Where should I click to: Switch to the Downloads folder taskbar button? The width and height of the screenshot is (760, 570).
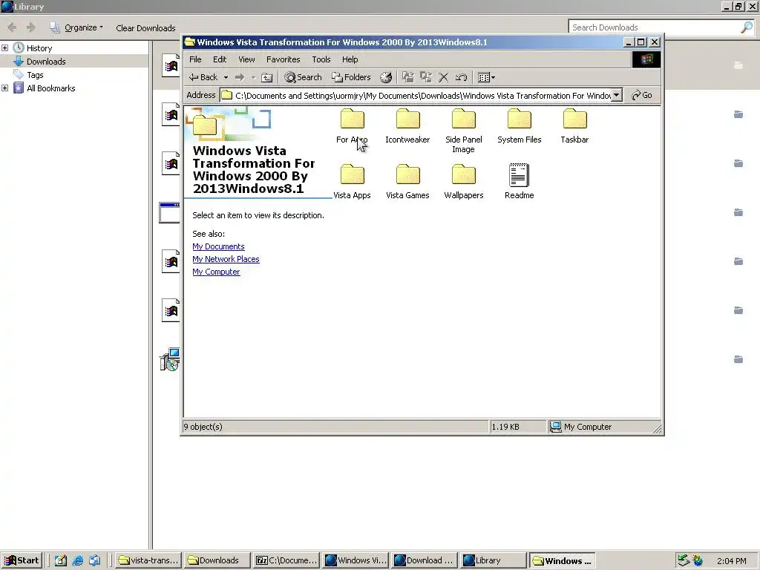coord(217,561)
